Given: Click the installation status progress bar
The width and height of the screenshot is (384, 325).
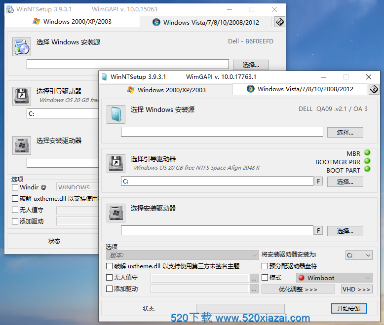Looking at the screenshot, I should (x=240, y=308).
